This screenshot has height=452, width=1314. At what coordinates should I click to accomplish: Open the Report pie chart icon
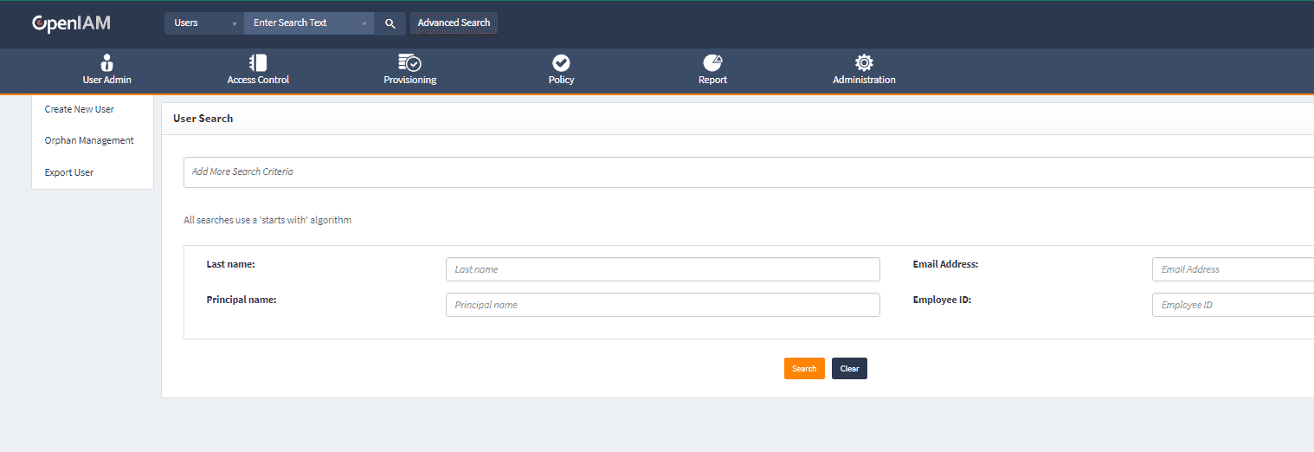pyautogui.click(x=712, y=62)
